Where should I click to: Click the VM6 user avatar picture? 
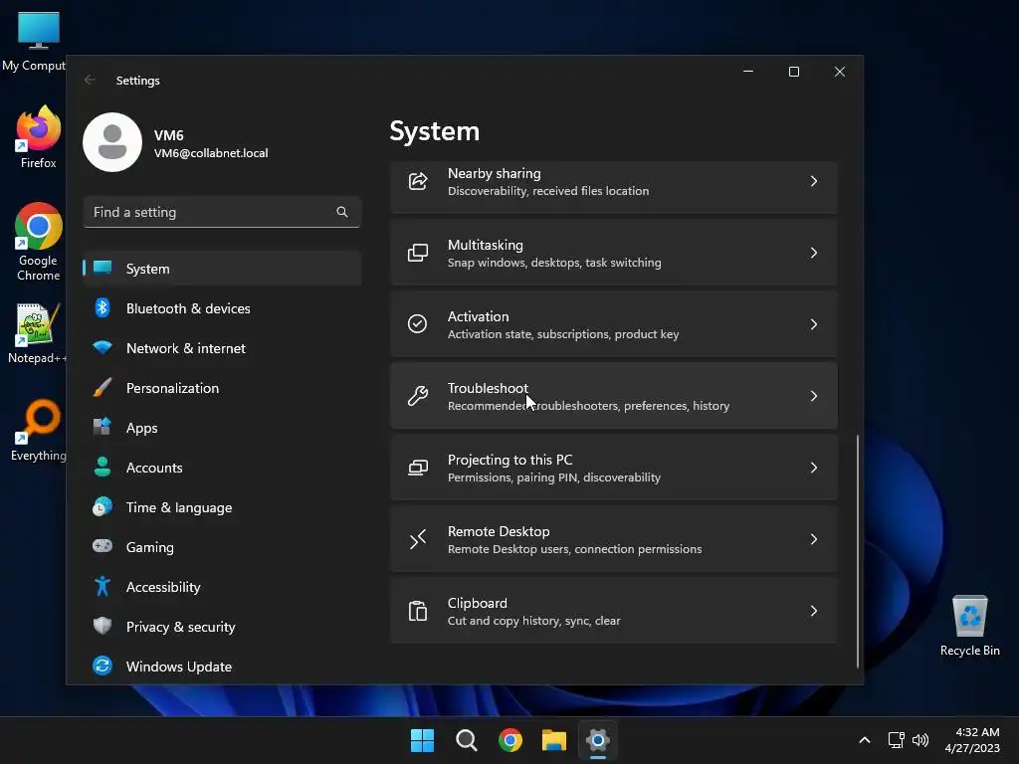tap(112, 142)
